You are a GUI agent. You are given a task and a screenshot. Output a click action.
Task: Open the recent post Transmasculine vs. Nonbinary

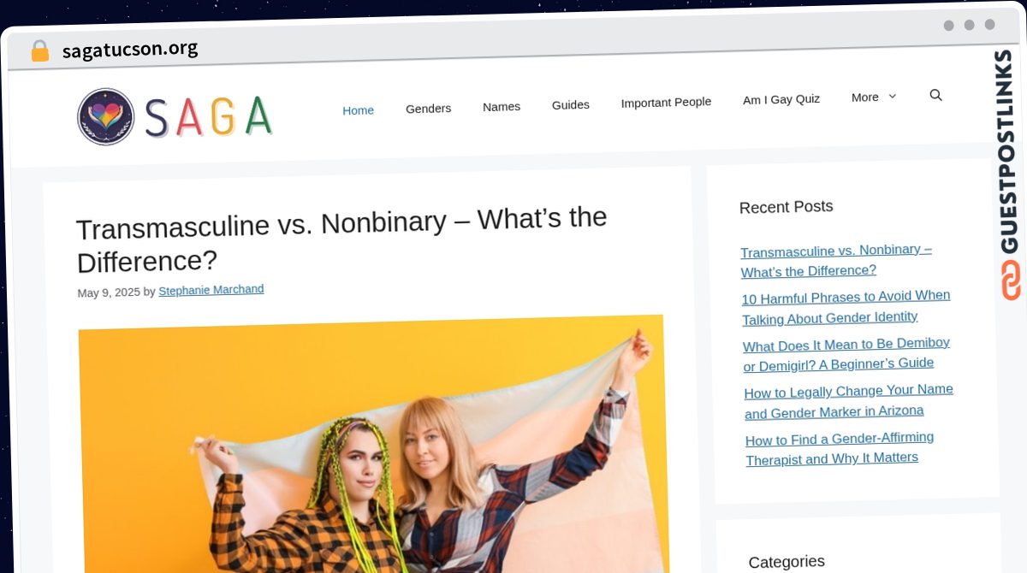(x=836, y=261)
